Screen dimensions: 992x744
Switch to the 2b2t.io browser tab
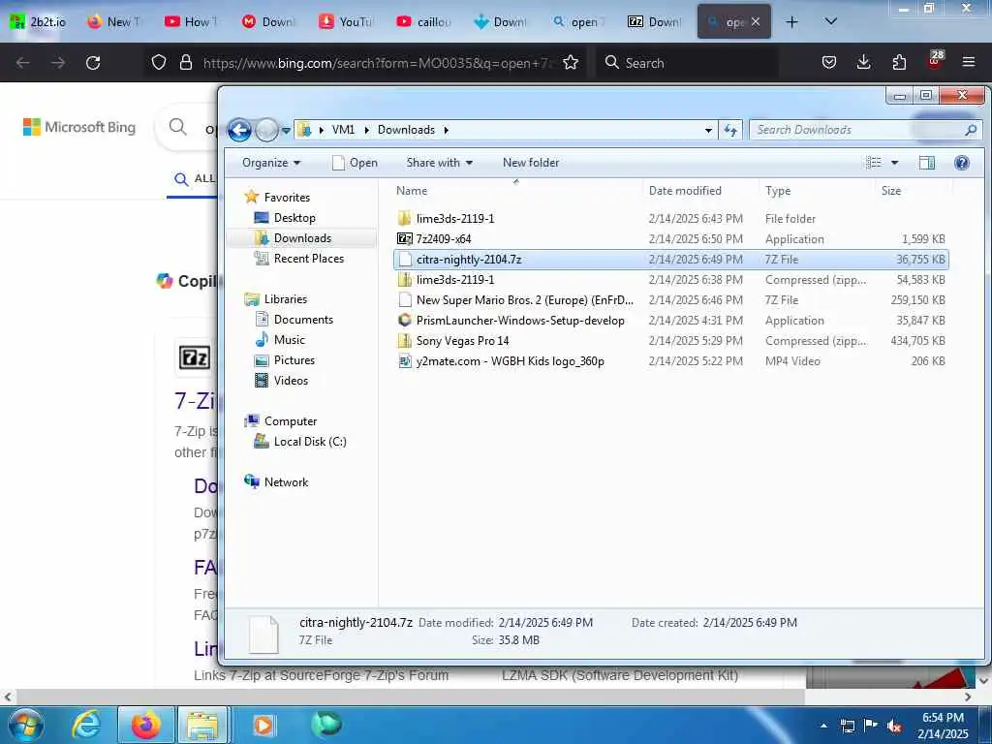click(39, 21)
